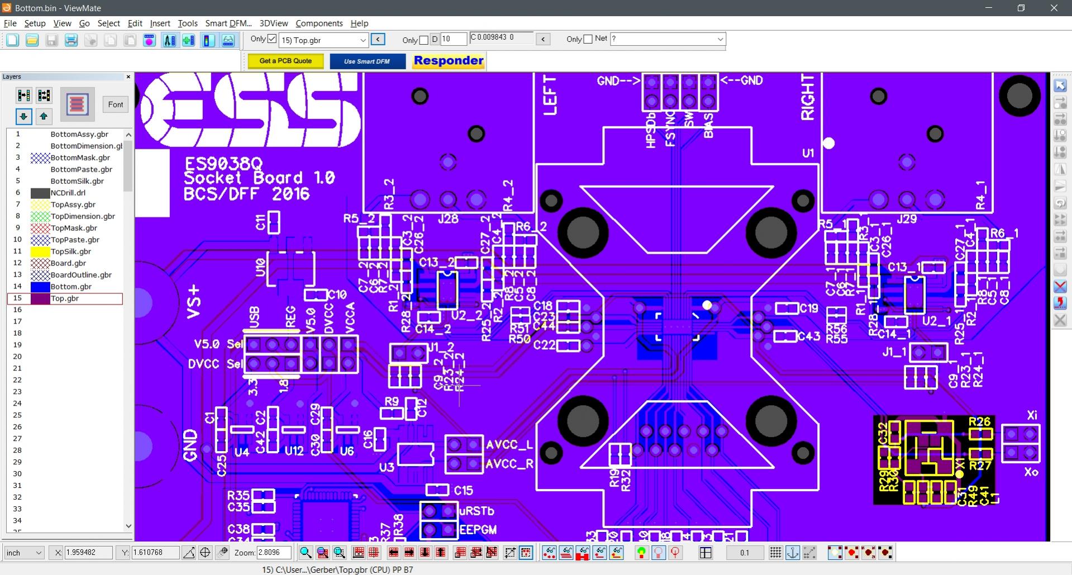Click the Zoom value input field
Screen dimensions: 1072x575
[274, 553]
